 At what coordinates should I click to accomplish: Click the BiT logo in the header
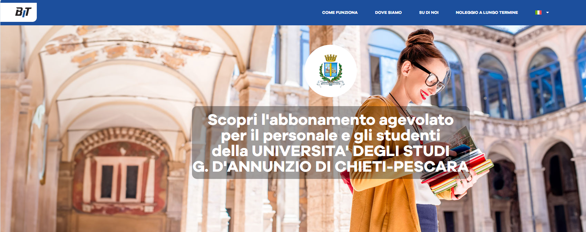point(23,12)
